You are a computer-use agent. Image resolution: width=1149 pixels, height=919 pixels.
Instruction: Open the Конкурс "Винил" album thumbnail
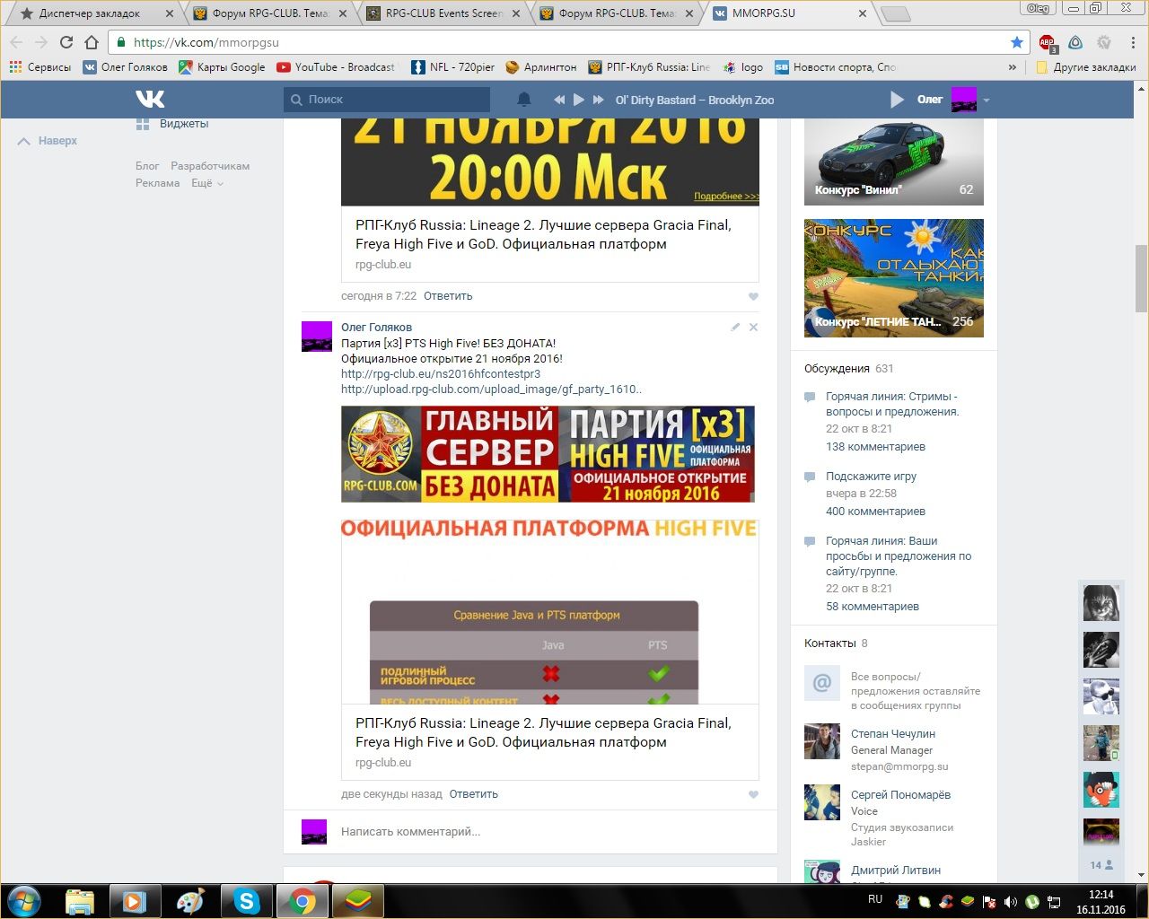pos(894,162)
